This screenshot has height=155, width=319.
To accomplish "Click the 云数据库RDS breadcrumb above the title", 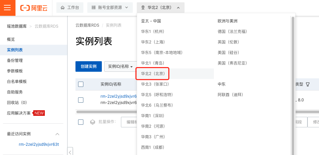I will pos(87,25).
